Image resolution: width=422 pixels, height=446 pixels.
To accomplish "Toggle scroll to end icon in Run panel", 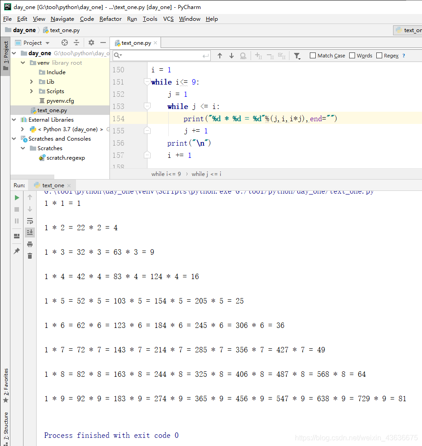I will pos(30,232).
